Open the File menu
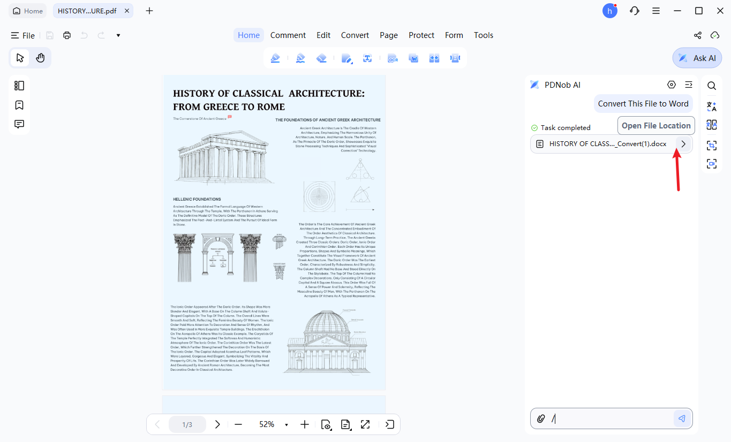The height and width of the screenshot is (442, 731). pos(23,35)
